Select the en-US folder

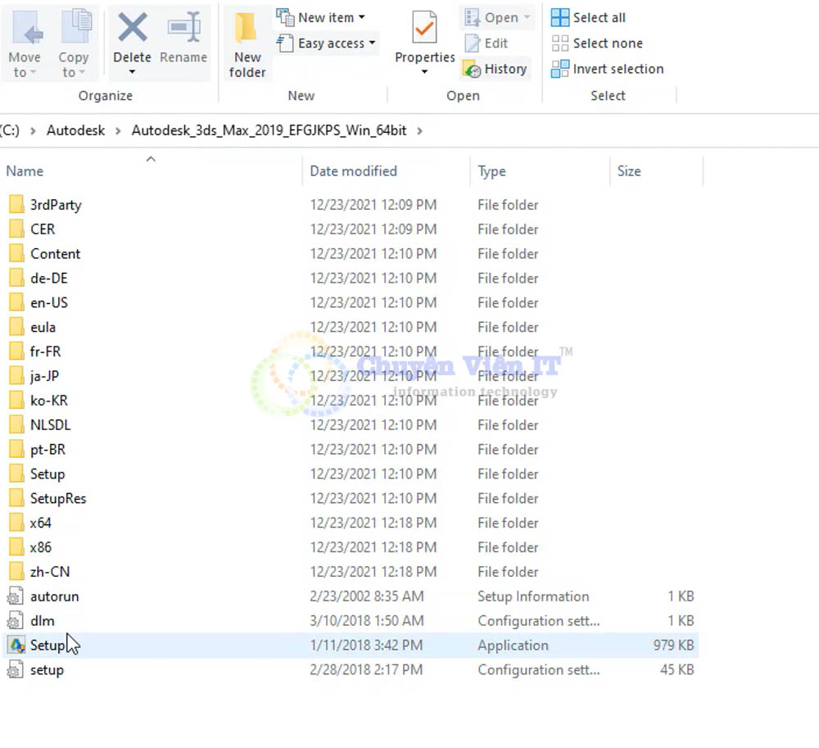[x=48, y=303]
